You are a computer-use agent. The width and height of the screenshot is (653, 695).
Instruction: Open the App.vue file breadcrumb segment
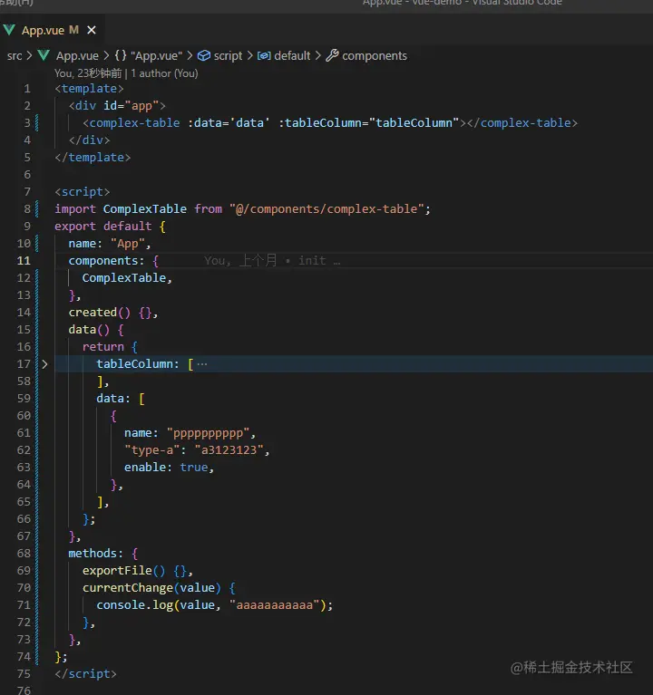pos(77,56)
